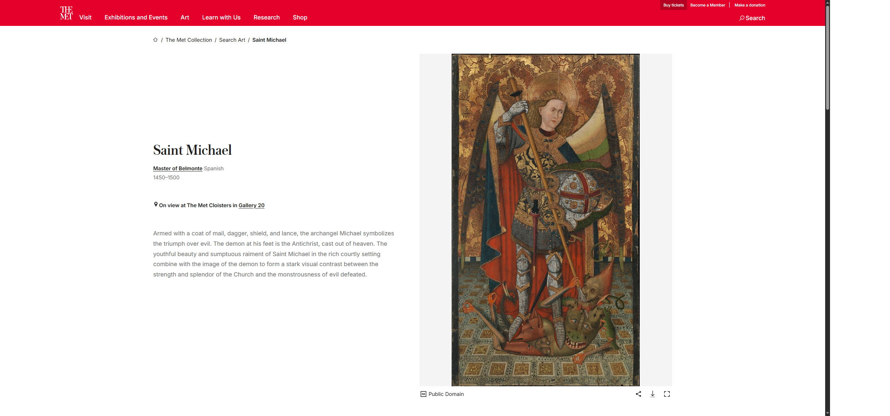Click the home icon in breadcrumb

(x=156, y=40)
